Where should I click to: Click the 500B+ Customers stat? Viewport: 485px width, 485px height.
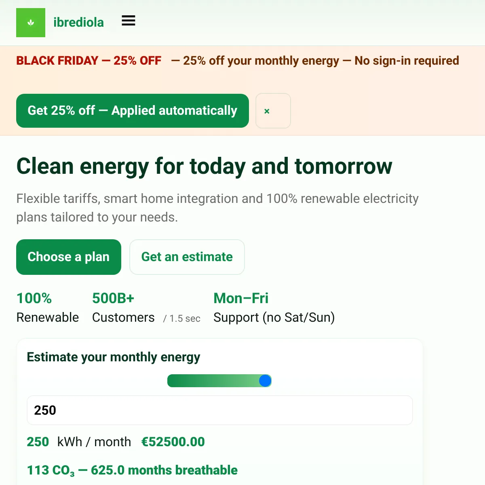click(x=123, y=308)
